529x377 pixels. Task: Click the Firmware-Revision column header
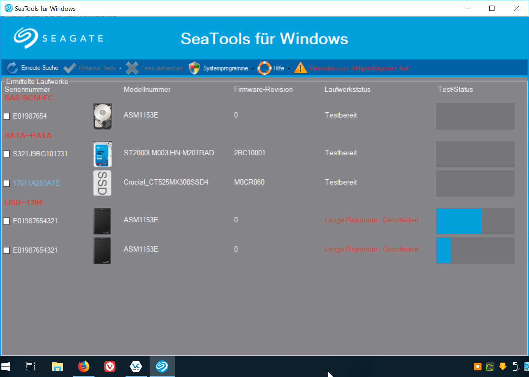tap(263, 89)
